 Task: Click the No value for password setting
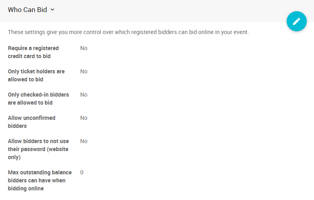pyautogui.click(x=84, y=141)
